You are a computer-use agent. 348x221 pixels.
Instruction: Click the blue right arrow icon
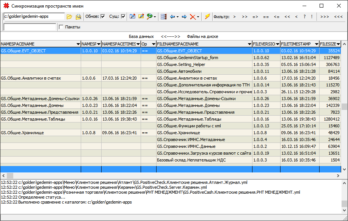(184, 17)
